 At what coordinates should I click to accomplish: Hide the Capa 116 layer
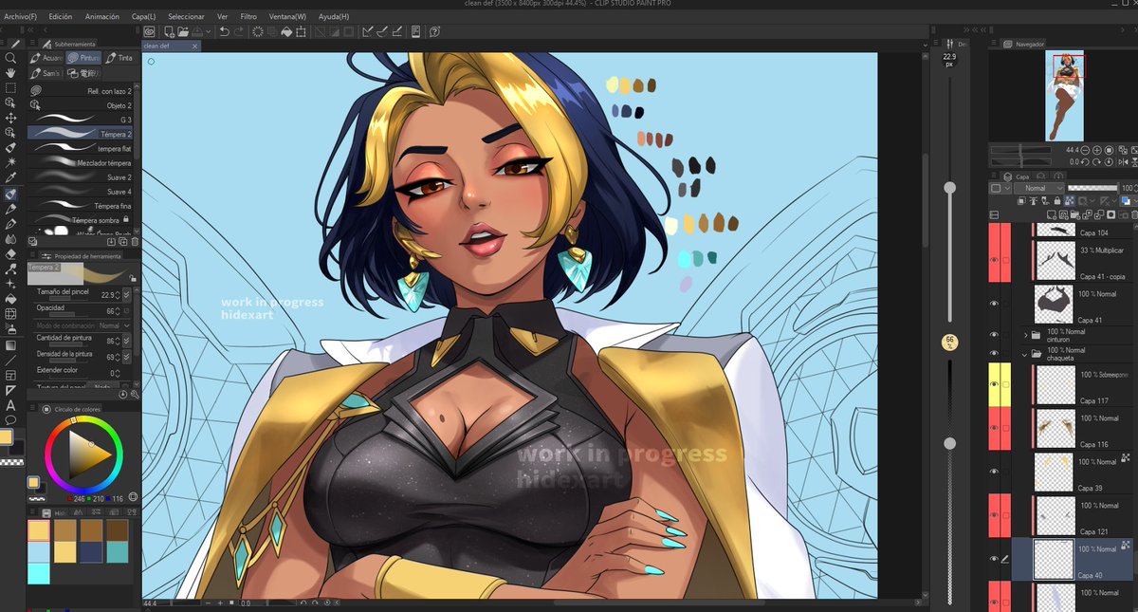994,428
